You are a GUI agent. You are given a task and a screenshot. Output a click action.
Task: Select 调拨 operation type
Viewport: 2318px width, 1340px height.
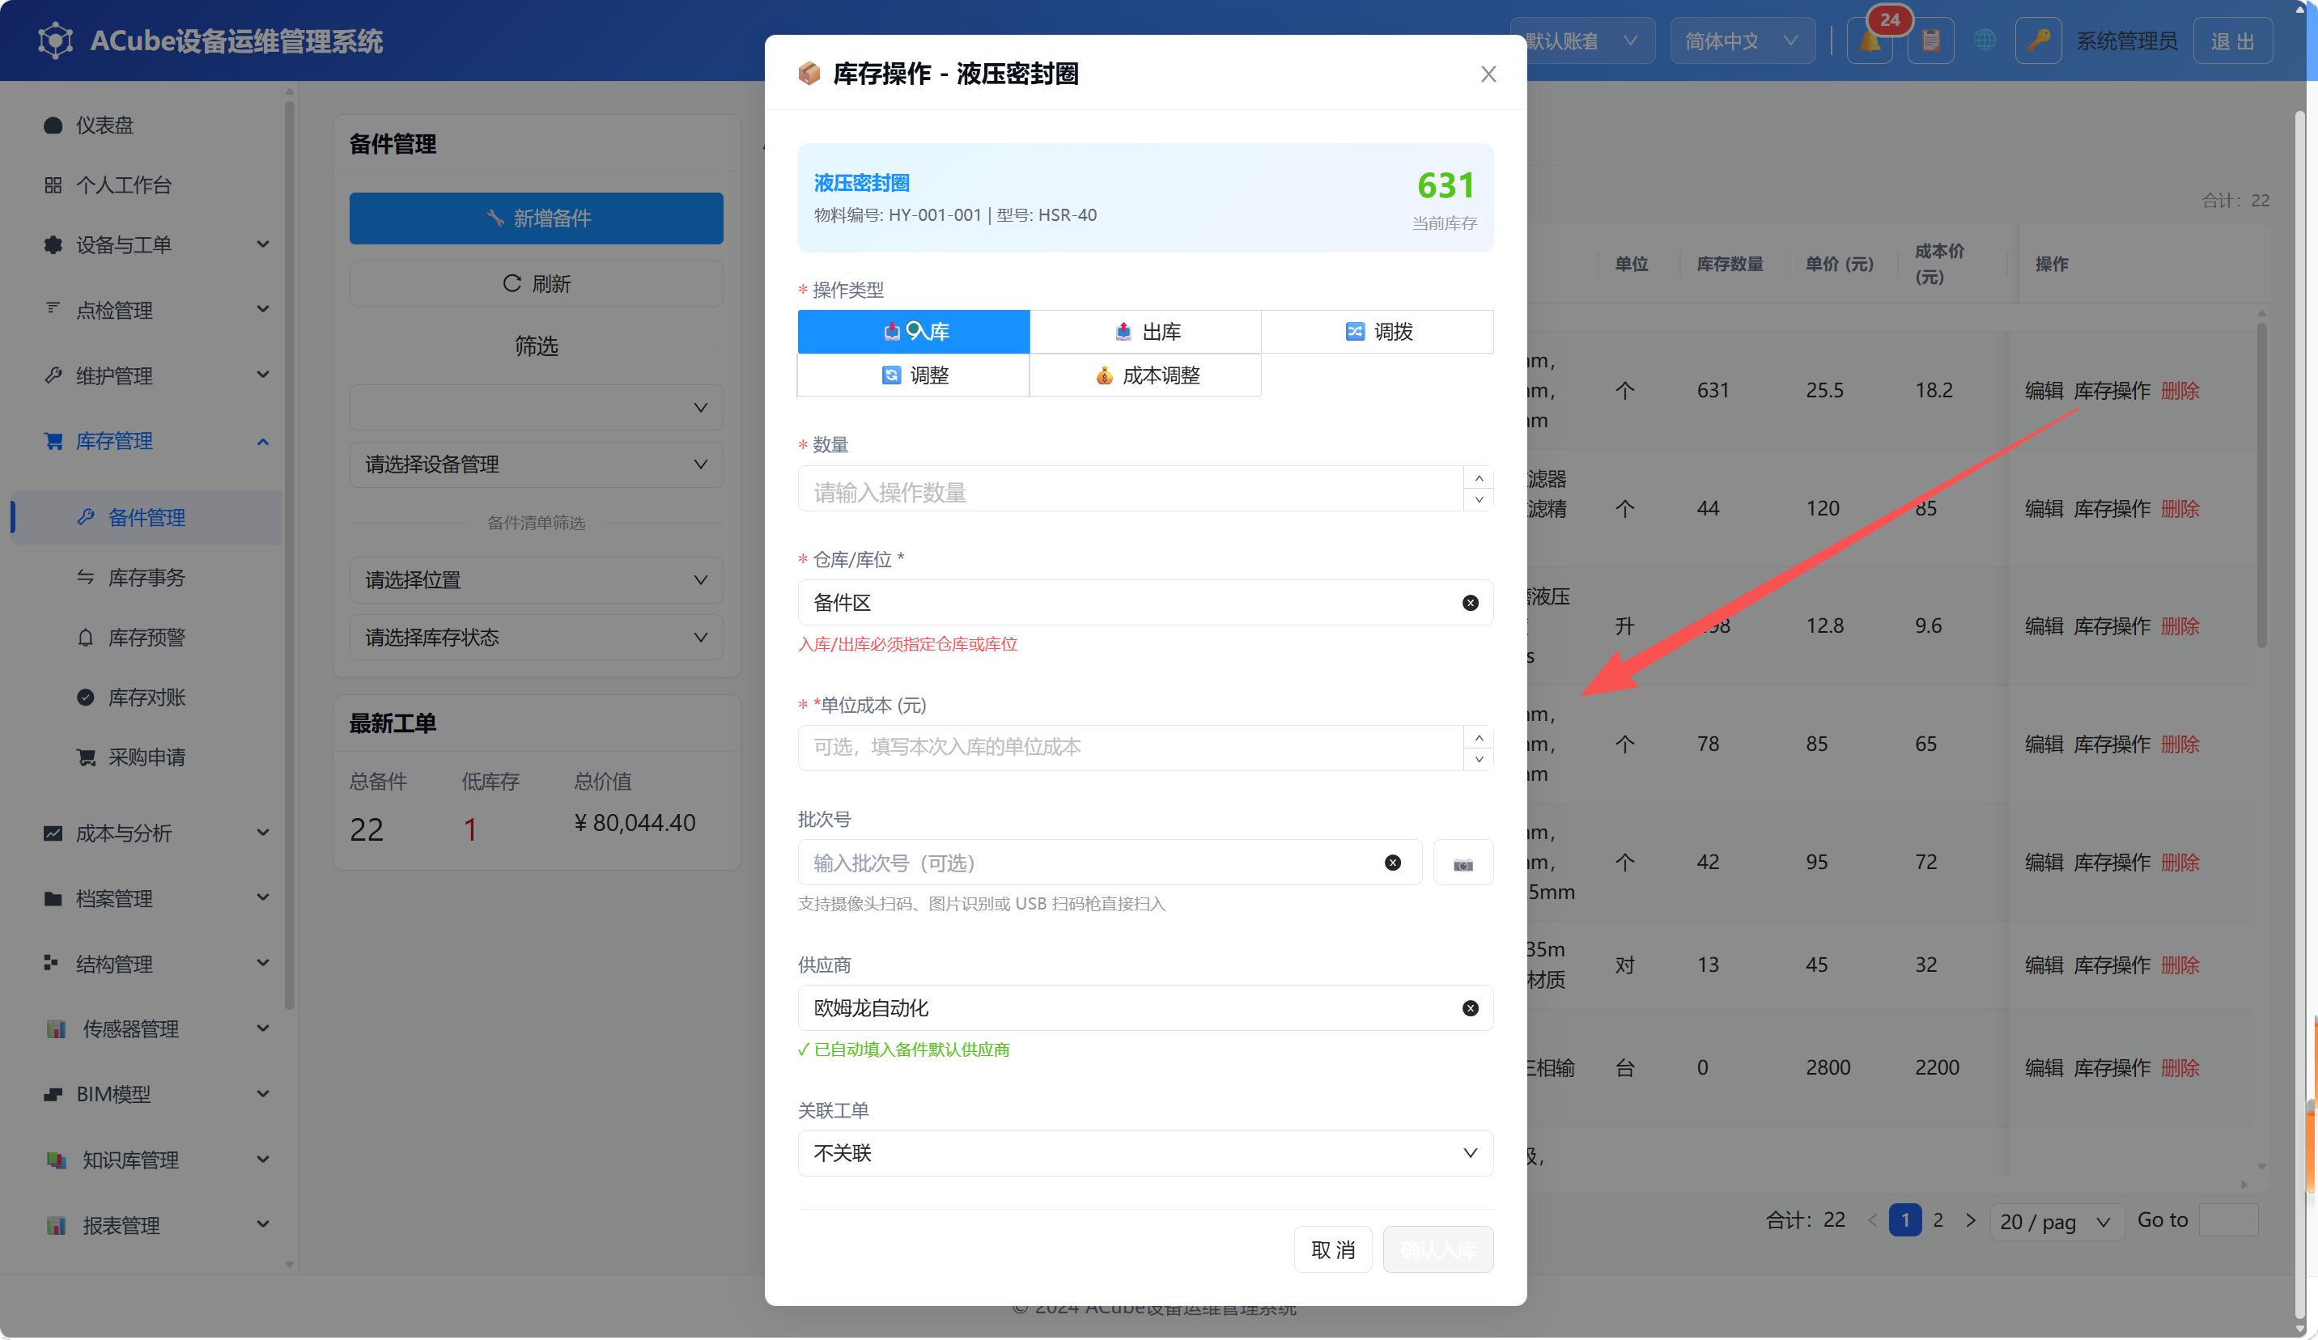coord(1377,331)
